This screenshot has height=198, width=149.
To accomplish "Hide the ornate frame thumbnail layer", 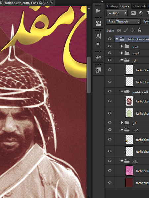I will click(x=110, y=101).
